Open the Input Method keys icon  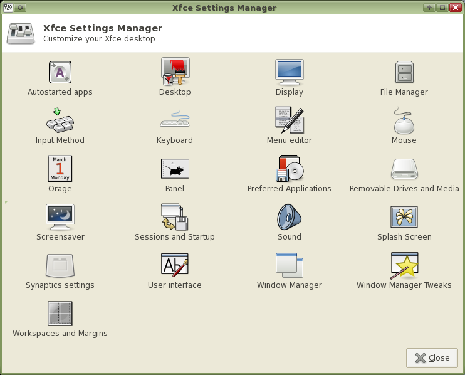[x=60, y=120]
